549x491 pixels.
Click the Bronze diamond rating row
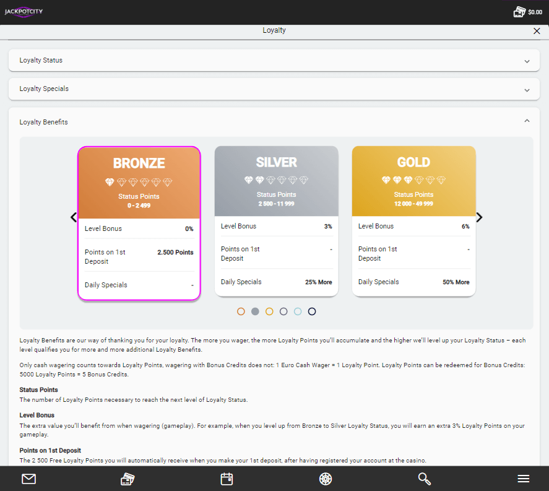pos(139,182)
